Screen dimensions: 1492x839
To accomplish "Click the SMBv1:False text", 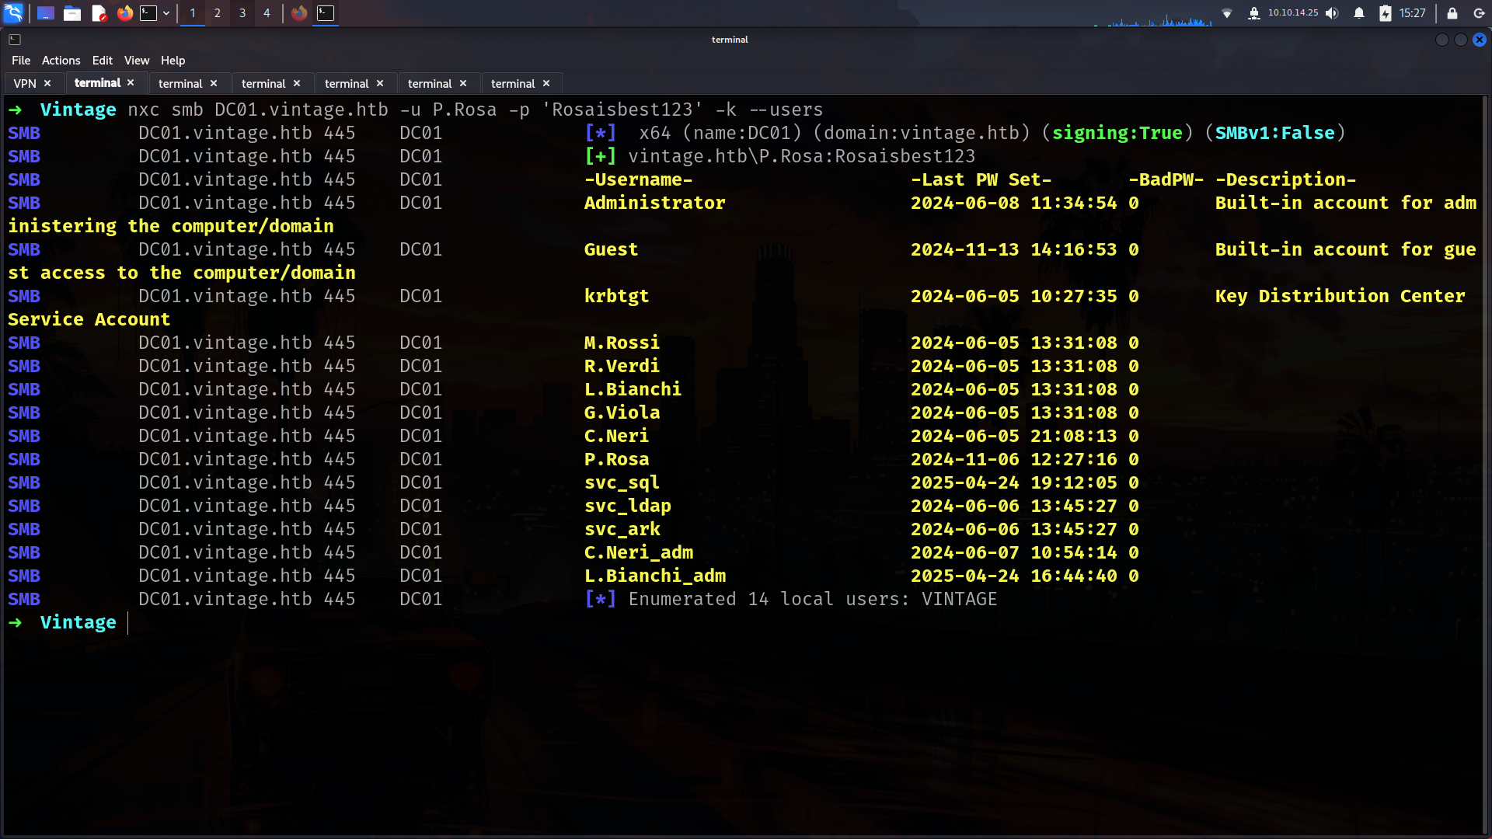I will pyautogui.click(x=1274, y=133).
